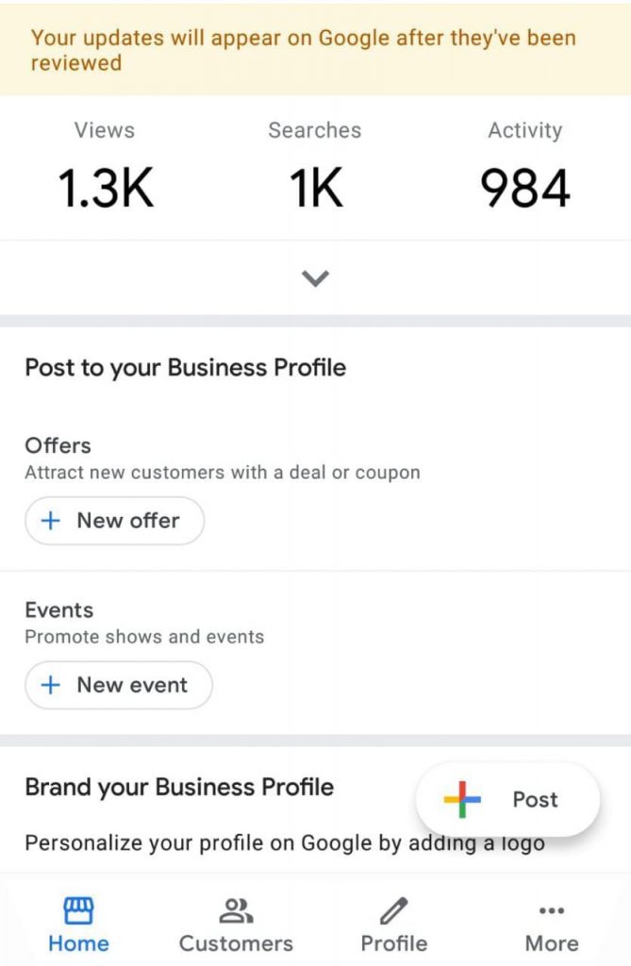Viewport: 631px width, 966px height.
Task: Switch to the Profile tab label
Action: coord(393,943)
